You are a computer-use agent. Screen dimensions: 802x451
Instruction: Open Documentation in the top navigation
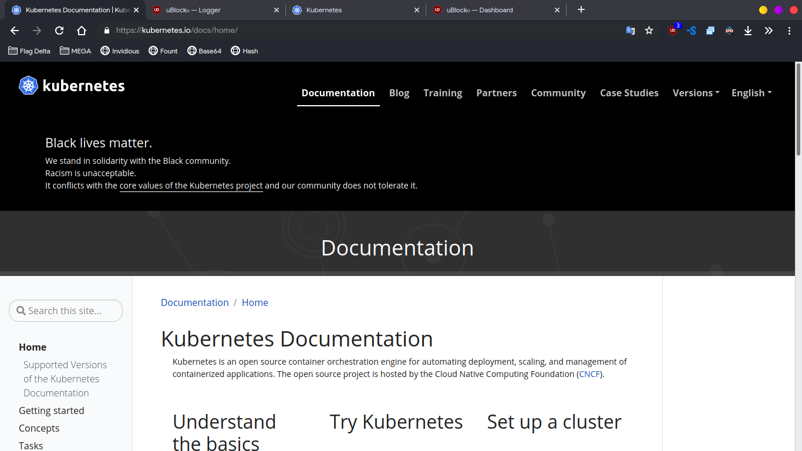pos(338,93)
